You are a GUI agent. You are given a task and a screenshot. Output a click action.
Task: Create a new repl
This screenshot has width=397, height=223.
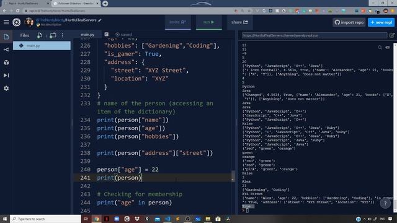click(x=381, y=22)
